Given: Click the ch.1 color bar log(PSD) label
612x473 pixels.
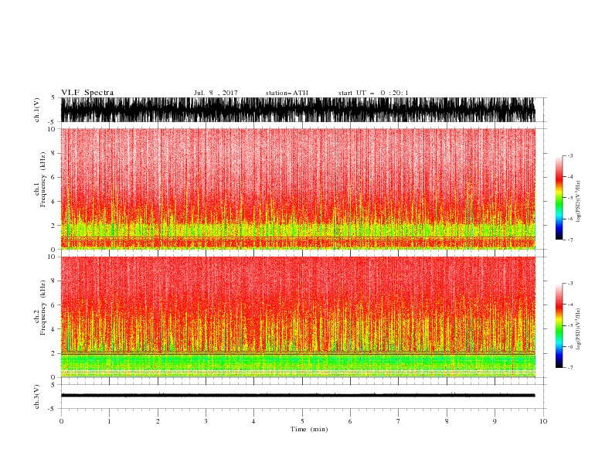Looking at the screenshot, I should (x=579, y=202).
